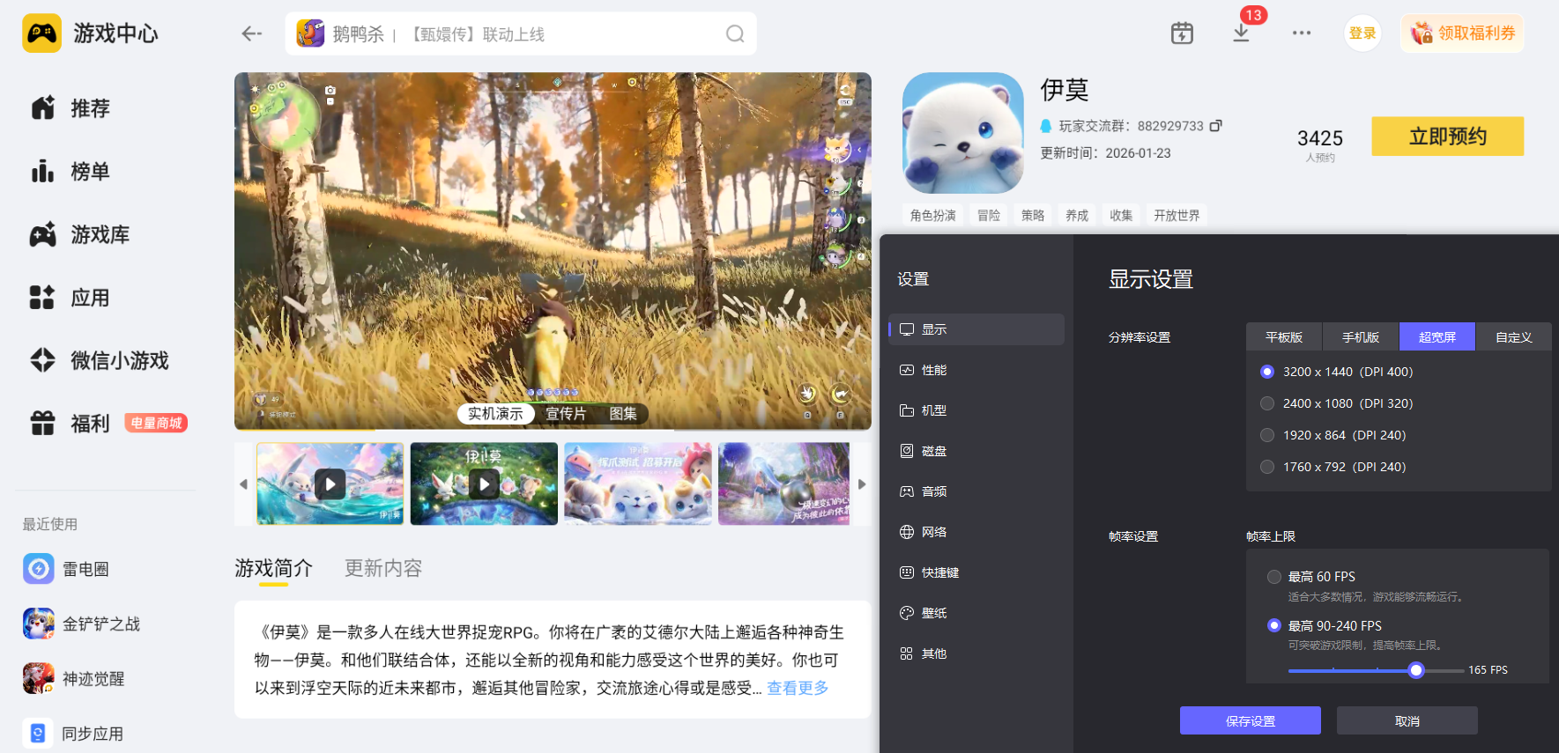Click the 游戏中心 gamepad logo icon
Viewport: 1559px width, 753px height.
[41, 33]
